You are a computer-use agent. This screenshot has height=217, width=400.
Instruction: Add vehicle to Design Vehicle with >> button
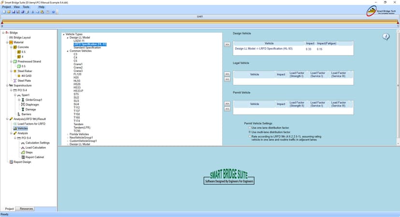tap(227, 44)
